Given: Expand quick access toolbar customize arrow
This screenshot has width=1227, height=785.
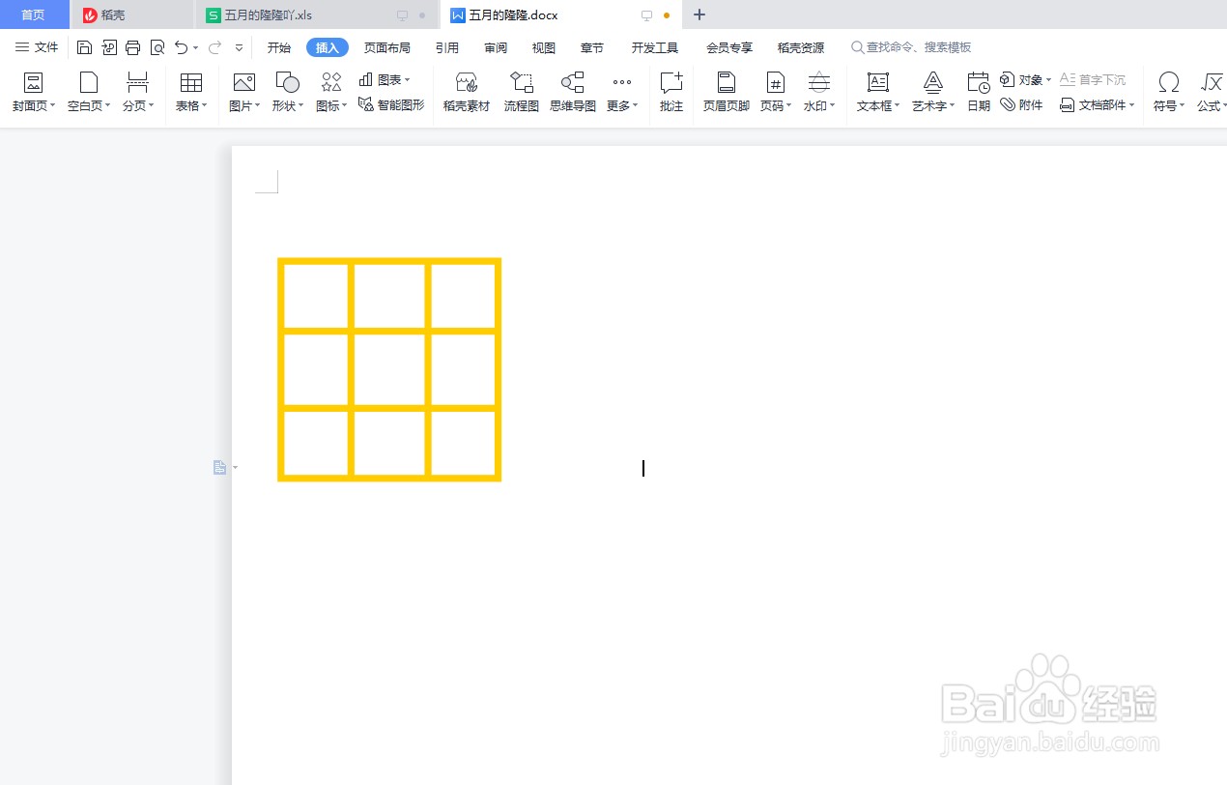Looking at the screenshot, I should point(239,47).
